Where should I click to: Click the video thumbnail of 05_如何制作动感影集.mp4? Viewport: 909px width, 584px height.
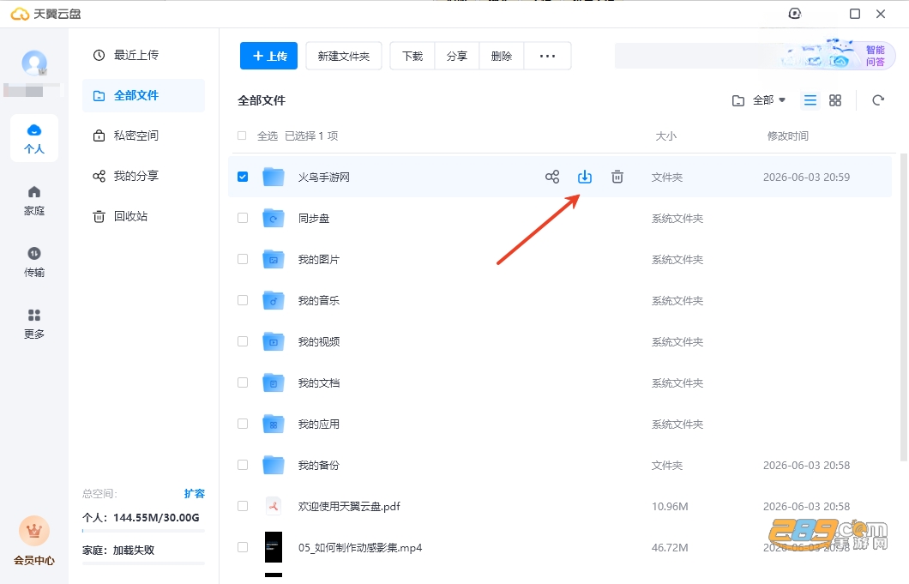(273, 547)
